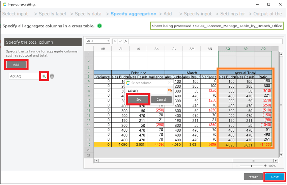The height and width of the screenshot is (185, 287).
Task: Click the formula bar cancel X icon
Action: [115, 41]
